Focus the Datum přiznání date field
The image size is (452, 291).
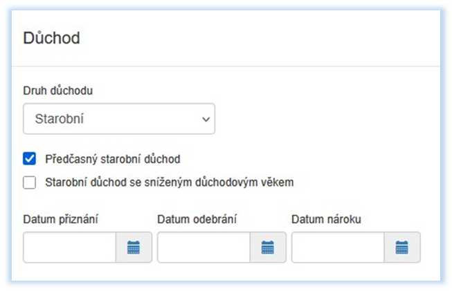pos(69,247)
